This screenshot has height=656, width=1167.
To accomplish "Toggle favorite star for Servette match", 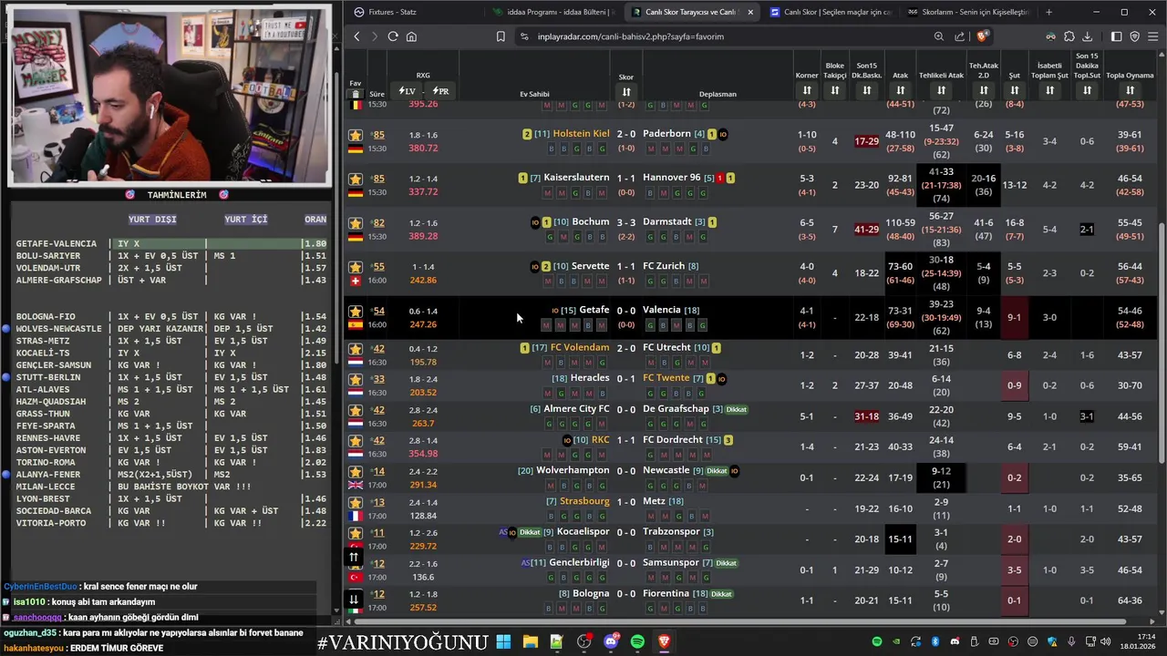I will (x=356, y=267).
